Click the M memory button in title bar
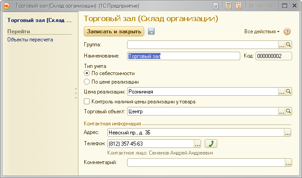Image resolution: width=302 pixels, height=178 pixels. pos(251,6)
